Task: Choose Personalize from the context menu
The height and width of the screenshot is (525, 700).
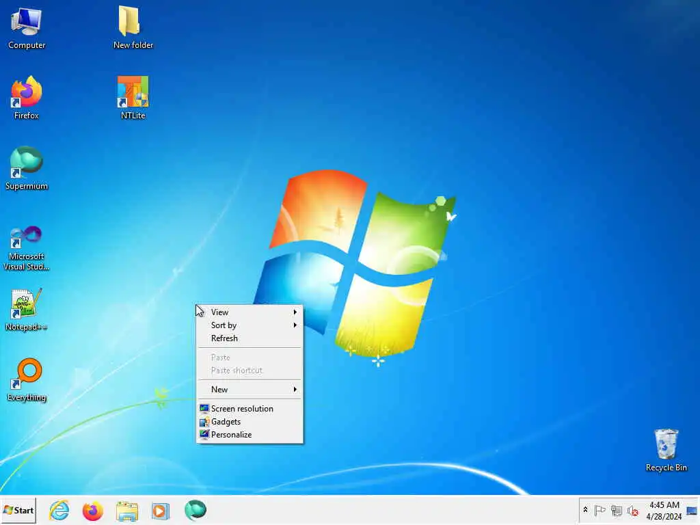Action: (x=250, y=434)
